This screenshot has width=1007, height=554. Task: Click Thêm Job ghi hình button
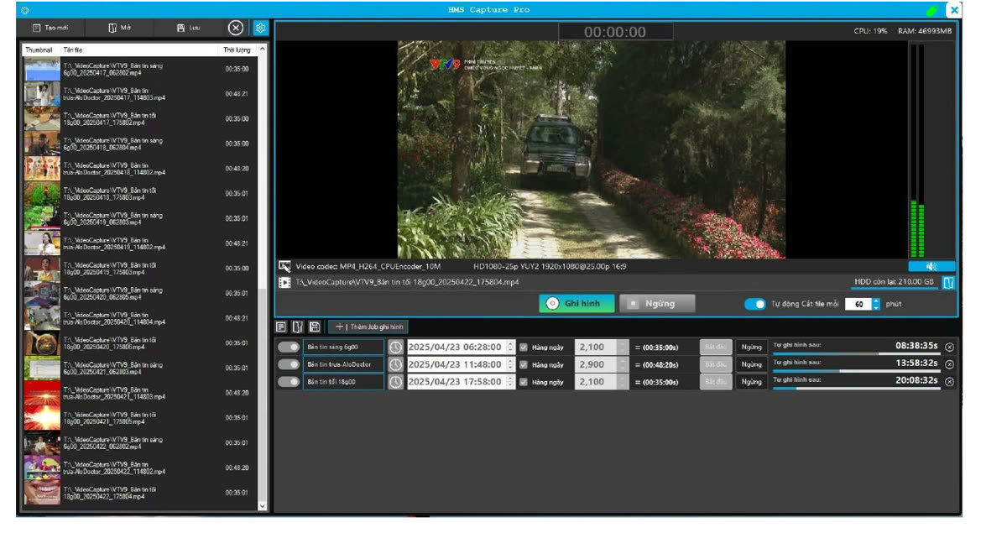[368, 327]
